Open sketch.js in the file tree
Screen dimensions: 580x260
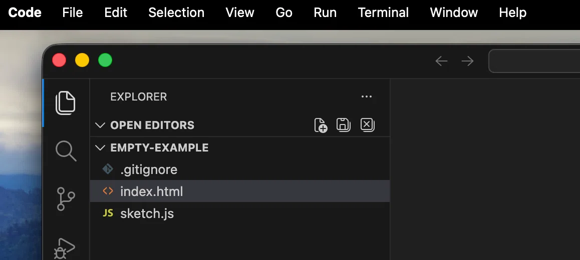240,213
